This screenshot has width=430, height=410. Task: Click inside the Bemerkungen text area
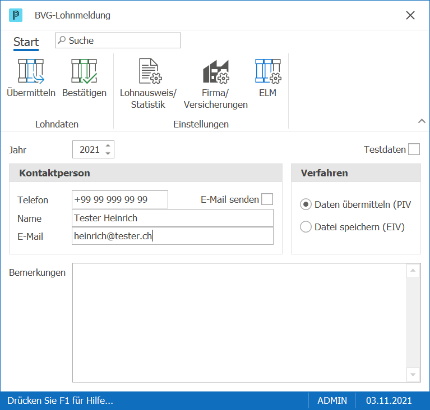tap(239, 322)
